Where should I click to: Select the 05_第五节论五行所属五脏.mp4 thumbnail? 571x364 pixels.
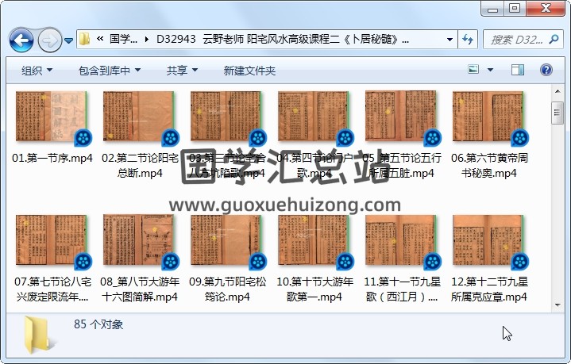point(401,117)
